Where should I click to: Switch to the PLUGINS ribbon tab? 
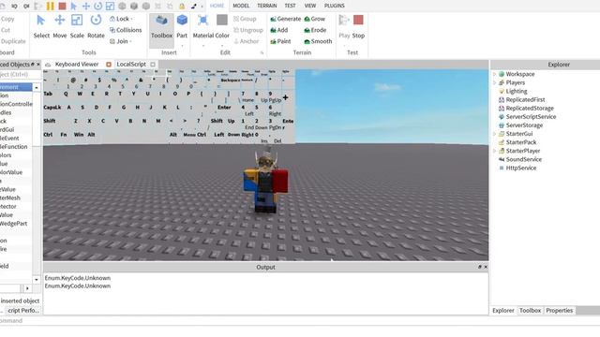tap(335, 6)
